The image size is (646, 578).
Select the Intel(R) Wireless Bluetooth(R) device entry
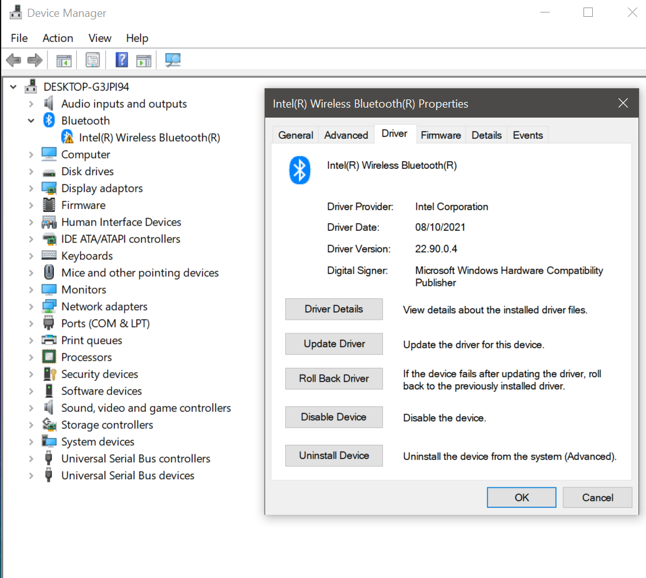tap(149, 138)
